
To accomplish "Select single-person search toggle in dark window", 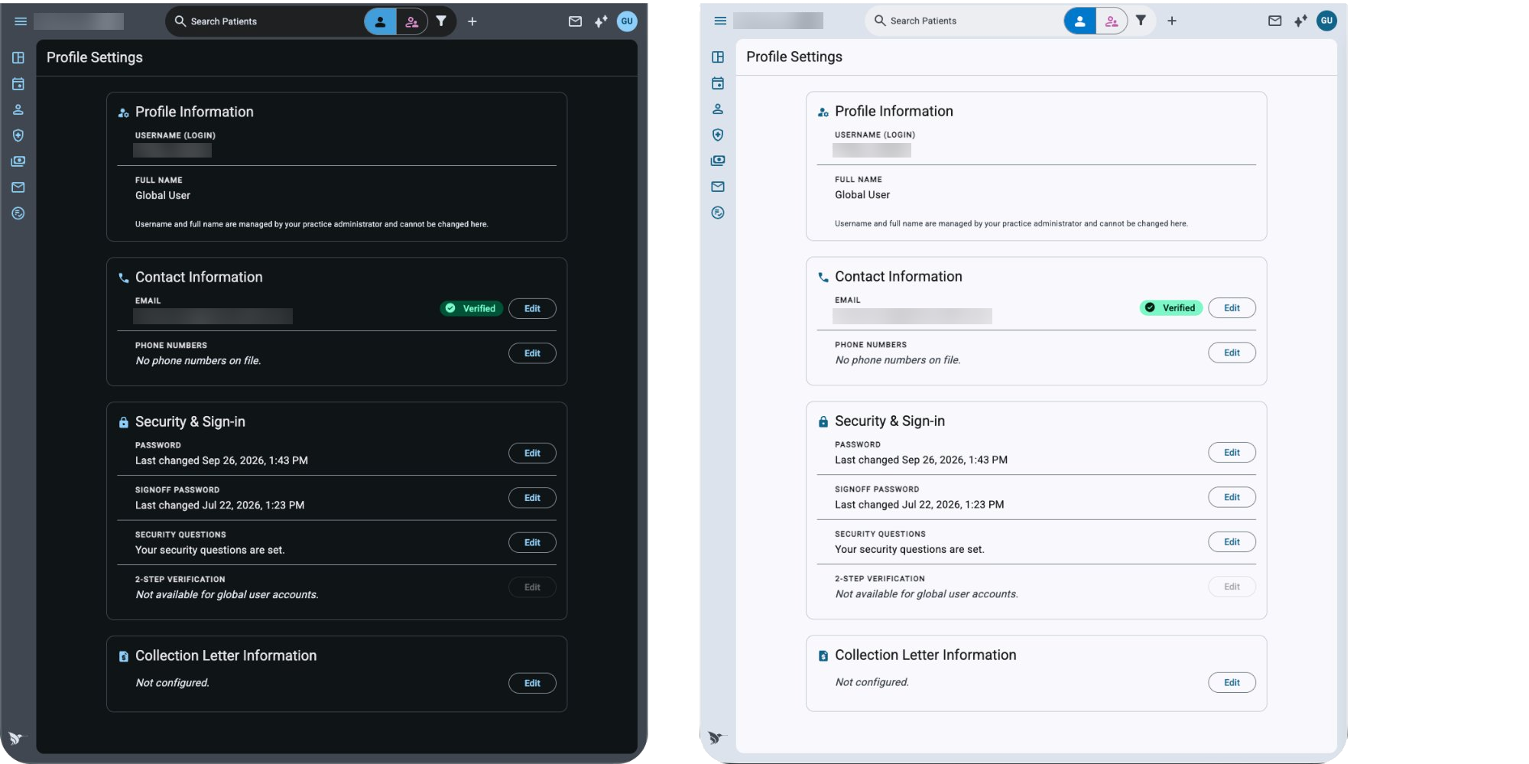I will (380, 21).
